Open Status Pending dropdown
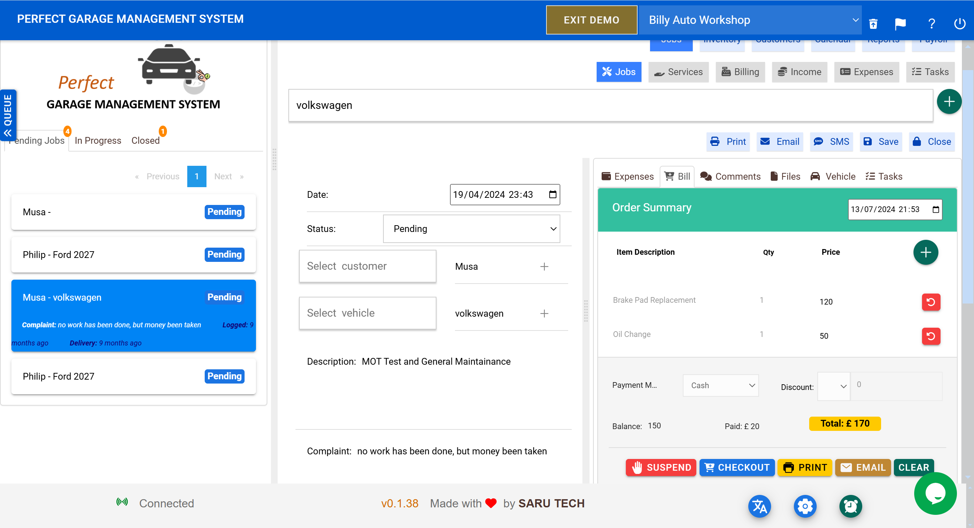Screen dimensions: 974x528 click(471, 229)
